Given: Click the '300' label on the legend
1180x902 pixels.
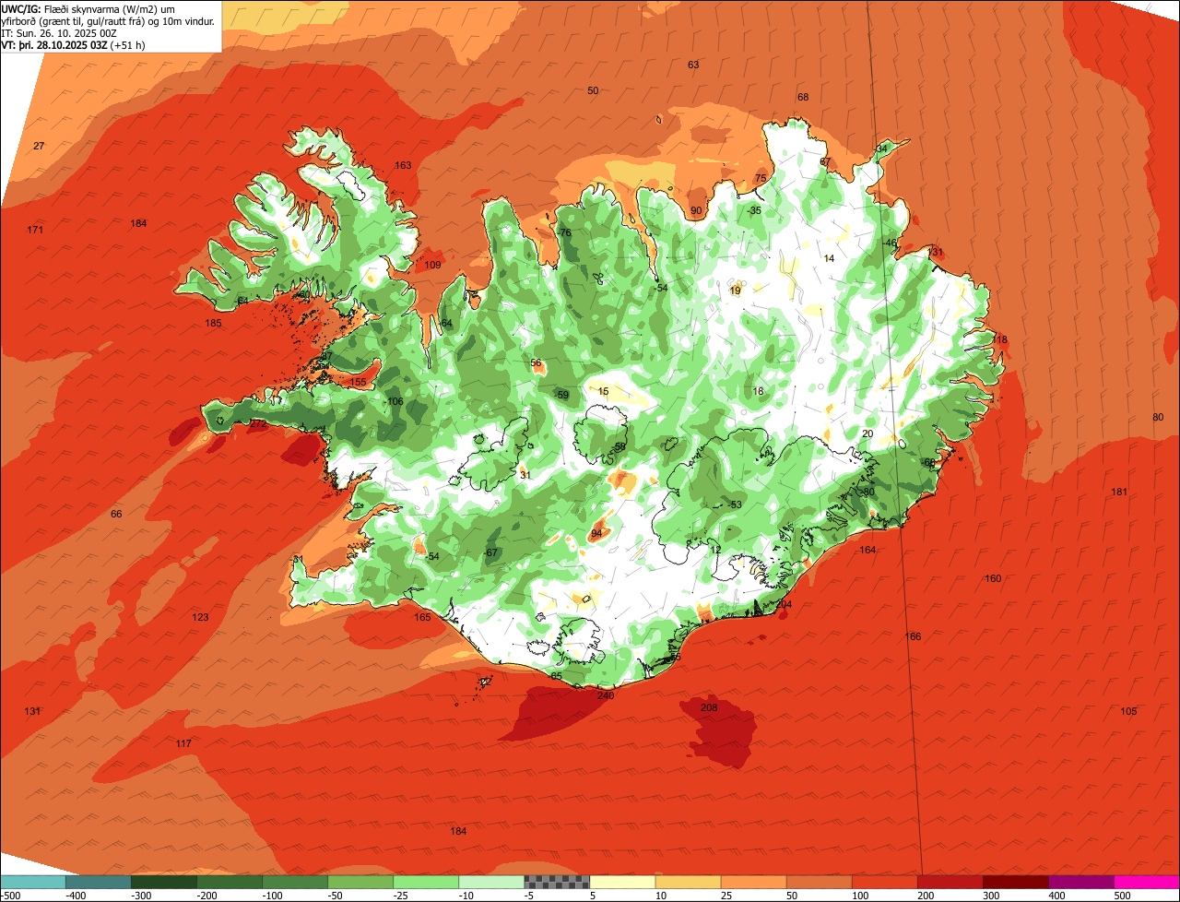Looking at the screenshot, I should (992, 896).
